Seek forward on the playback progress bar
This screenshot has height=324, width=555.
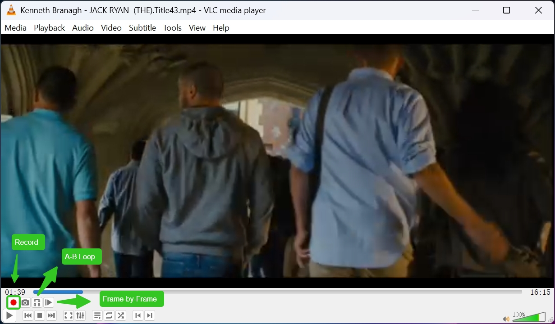tap(271, 291)
